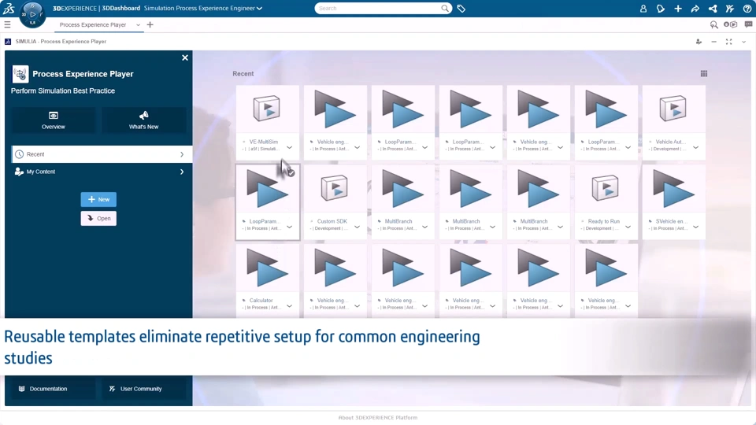Open My Content section
The width and height of the screenshot is (756, 425).
click(x=102, y=172)
